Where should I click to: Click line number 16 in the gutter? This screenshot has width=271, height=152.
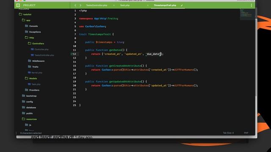[75, 70]
